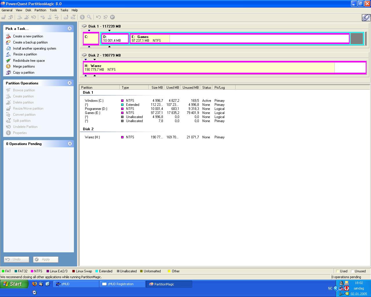Click the Disk 2 drive icon
This screenshot has height=297, width=371.
coord(84,55)
